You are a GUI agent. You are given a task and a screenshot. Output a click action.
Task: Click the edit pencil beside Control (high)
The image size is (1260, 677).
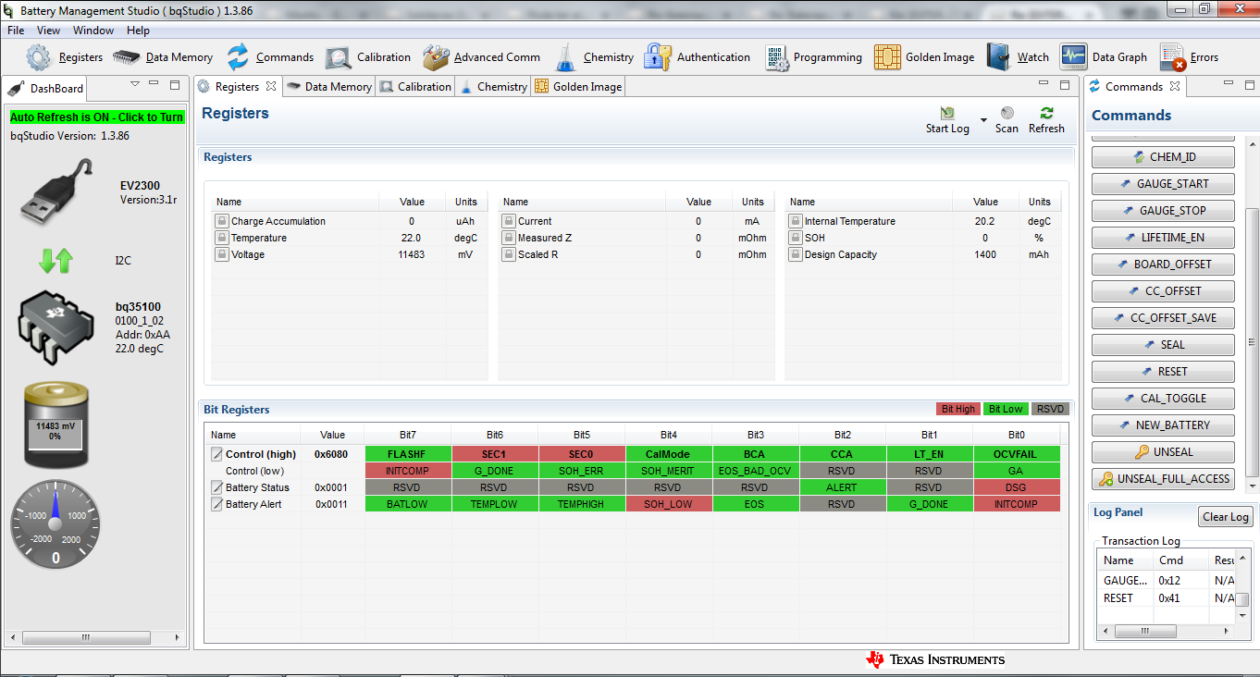tap(217, 454)
